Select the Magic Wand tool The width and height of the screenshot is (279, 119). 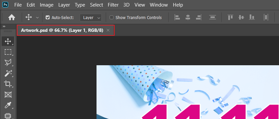point(8,73)
